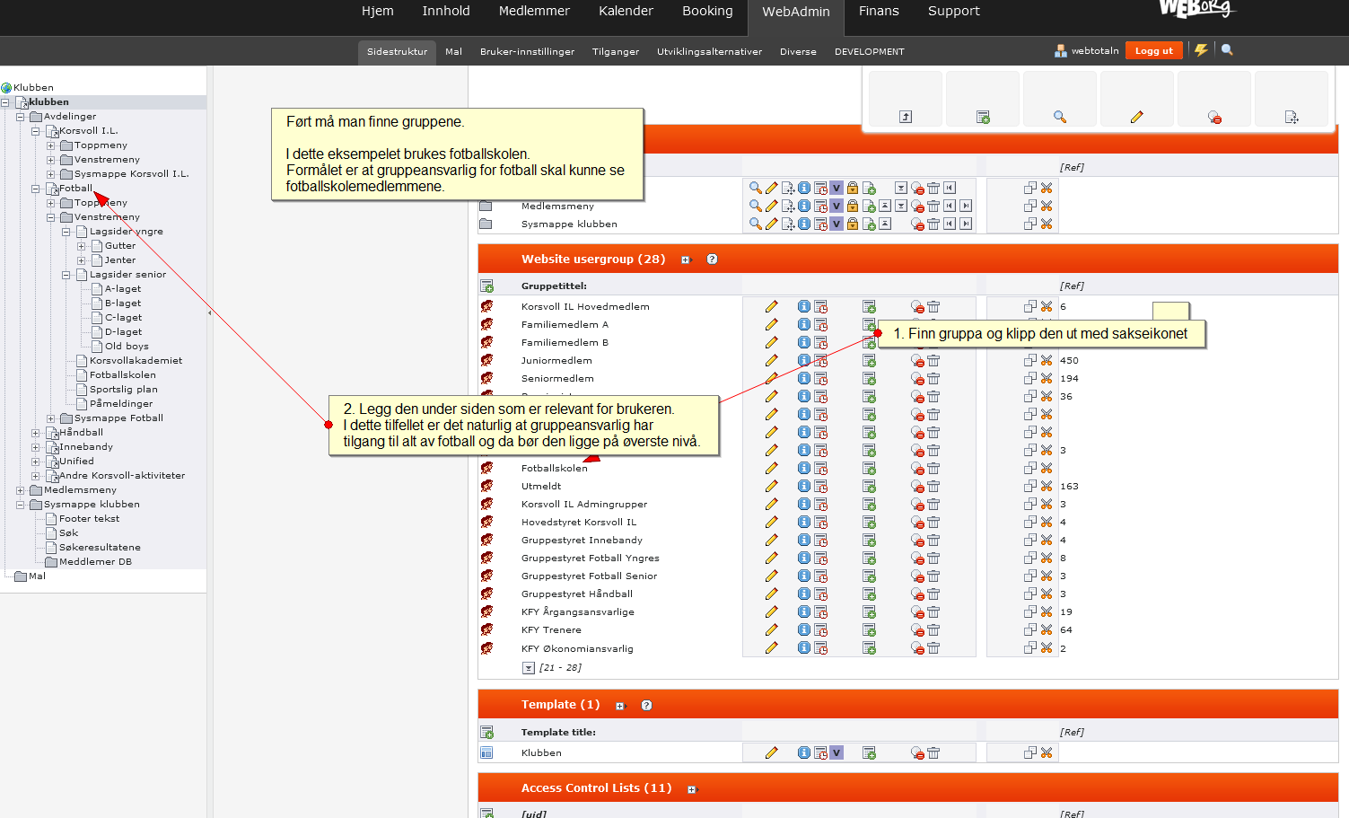The image size is (1349, 818).
Task: Hide the Korsvoll IL Hovedmedlem group record
Action: tap(917, 306)
